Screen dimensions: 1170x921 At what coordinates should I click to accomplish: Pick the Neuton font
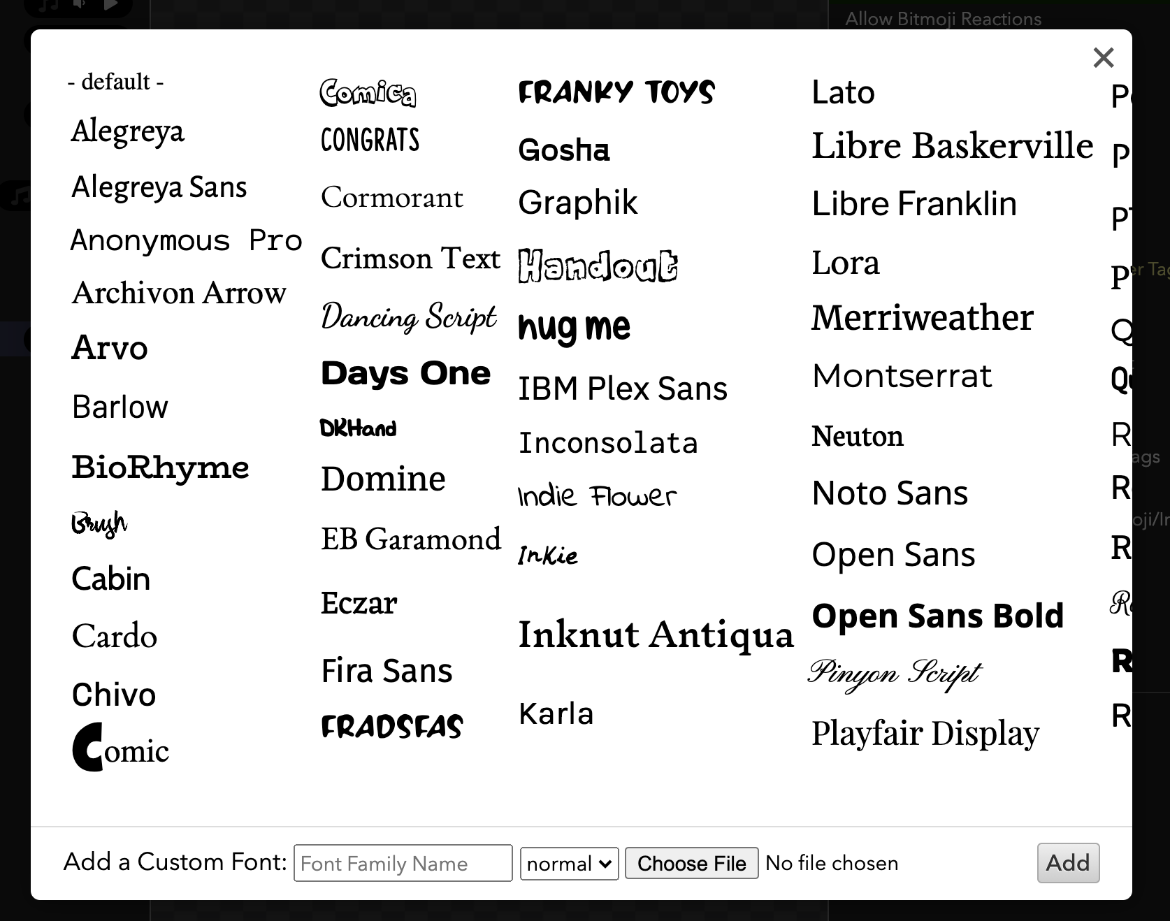point(857,436)
